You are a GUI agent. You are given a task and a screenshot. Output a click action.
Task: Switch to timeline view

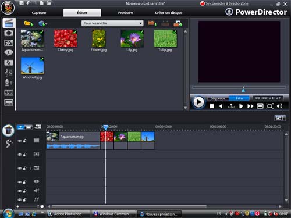tap(20, 127)
